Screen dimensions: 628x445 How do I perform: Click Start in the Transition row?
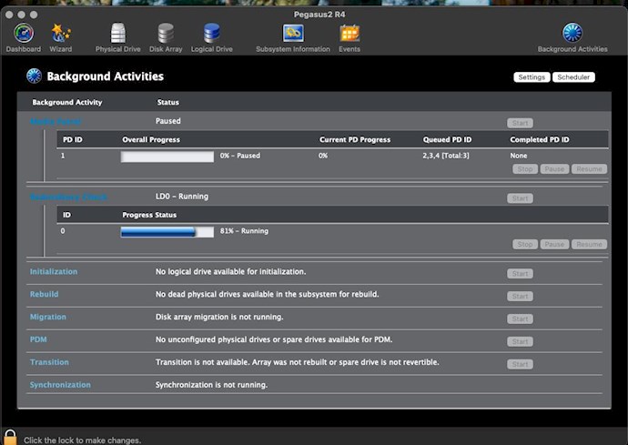click(520, 364)
